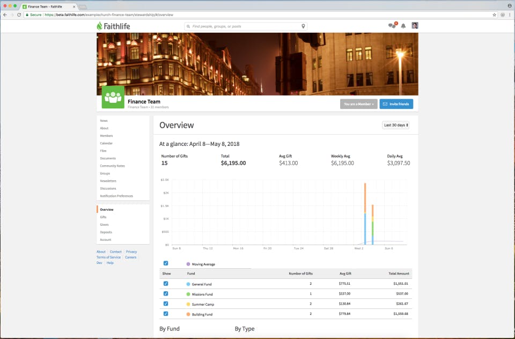Image resolution: width=515 pixels, height=339 pixels.
Task: Open Newsletters in the sidebar
Action: coord(108,181)
